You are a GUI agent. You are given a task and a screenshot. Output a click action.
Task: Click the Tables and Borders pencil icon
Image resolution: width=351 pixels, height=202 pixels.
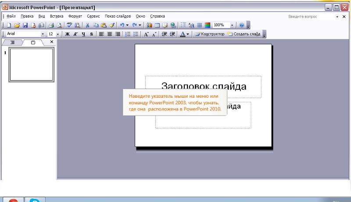tap(165, 25)
